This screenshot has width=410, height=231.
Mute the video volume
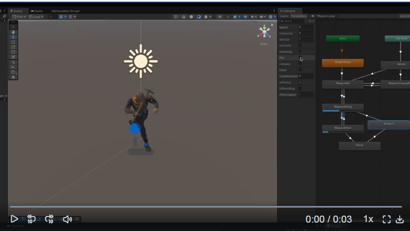click(x=68, y=219)
